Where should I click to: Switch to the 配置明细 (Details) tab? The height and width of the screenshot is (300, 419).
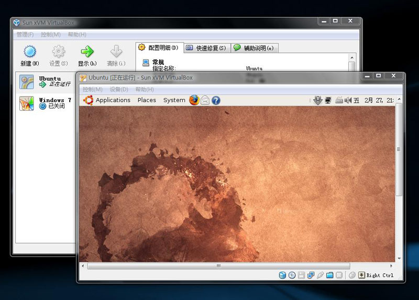coord(159,48)
